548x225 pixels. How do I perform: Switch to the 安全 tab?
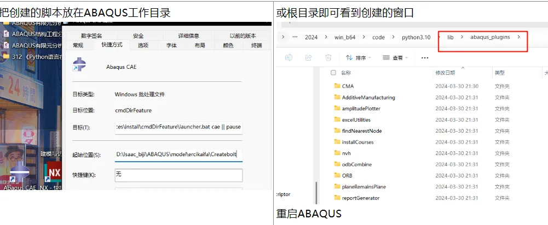[139, 35]
